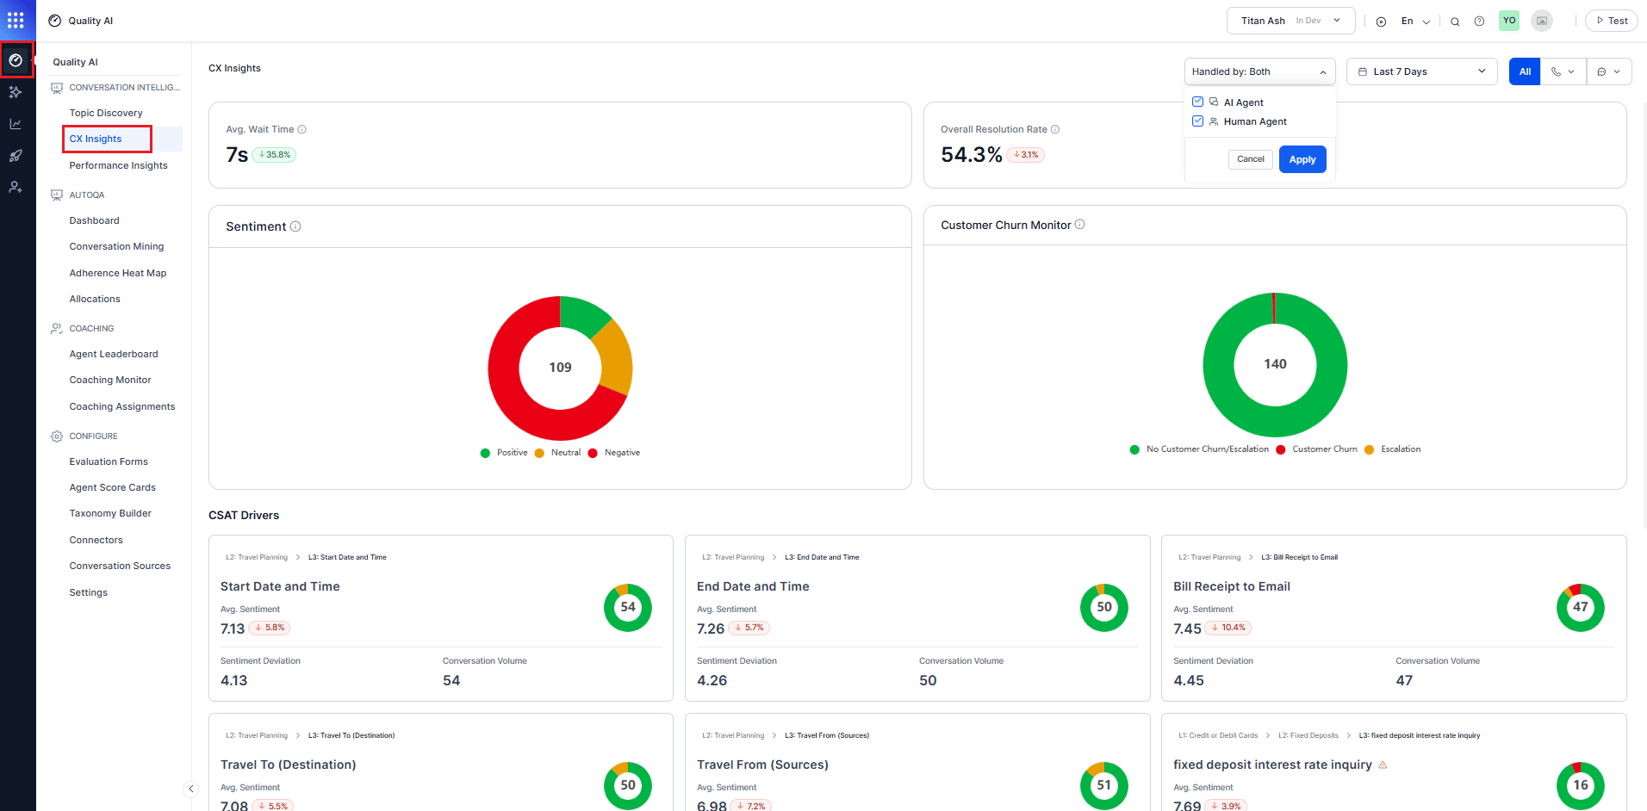Open the Start Date and Time driver card
The height and width of the screenshot is (811, 1647).
441,618
